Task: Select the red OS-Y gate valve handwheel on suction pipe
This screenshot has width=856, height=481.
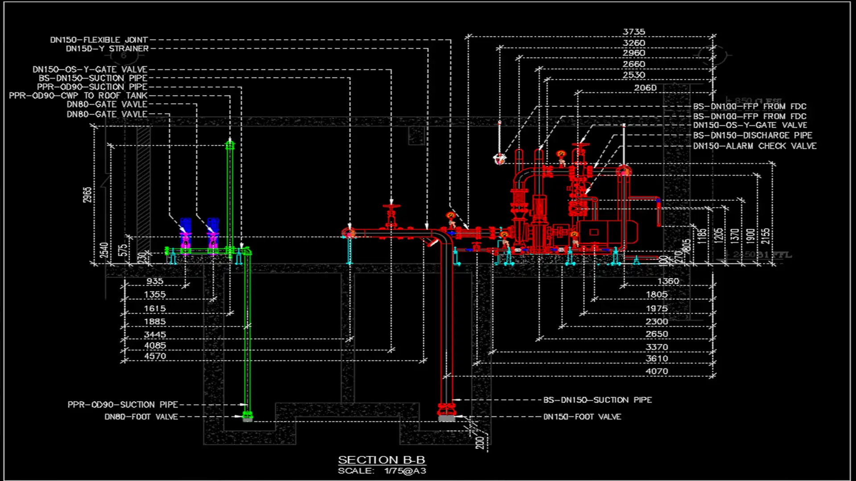Action: [x=391, y=207]
